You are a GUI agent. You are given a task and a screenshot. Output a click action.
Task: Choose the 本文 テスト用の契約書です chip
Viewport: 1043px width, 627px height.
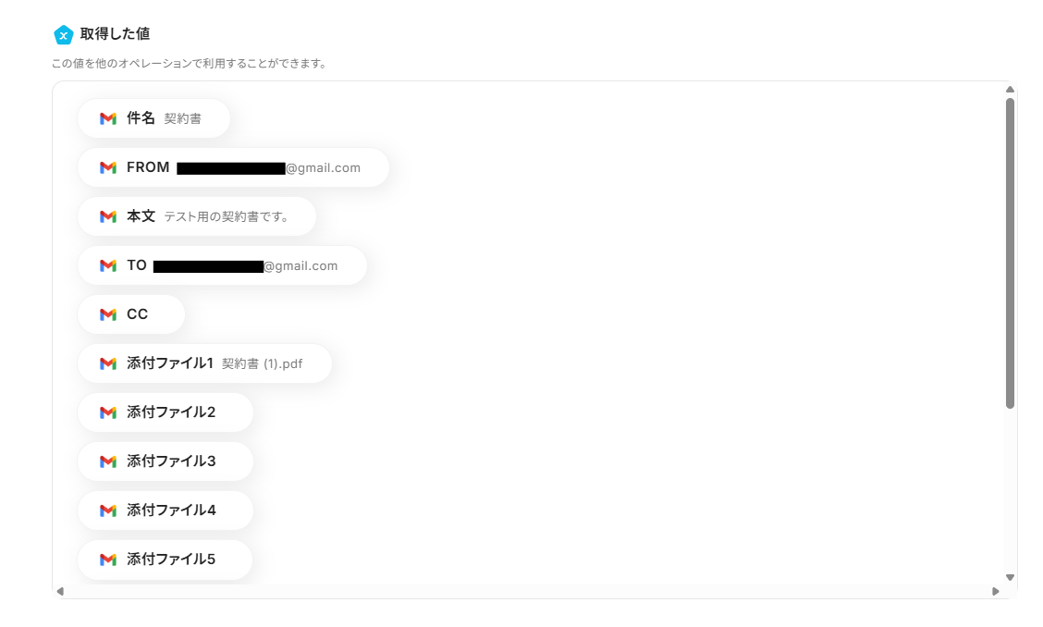197,216
